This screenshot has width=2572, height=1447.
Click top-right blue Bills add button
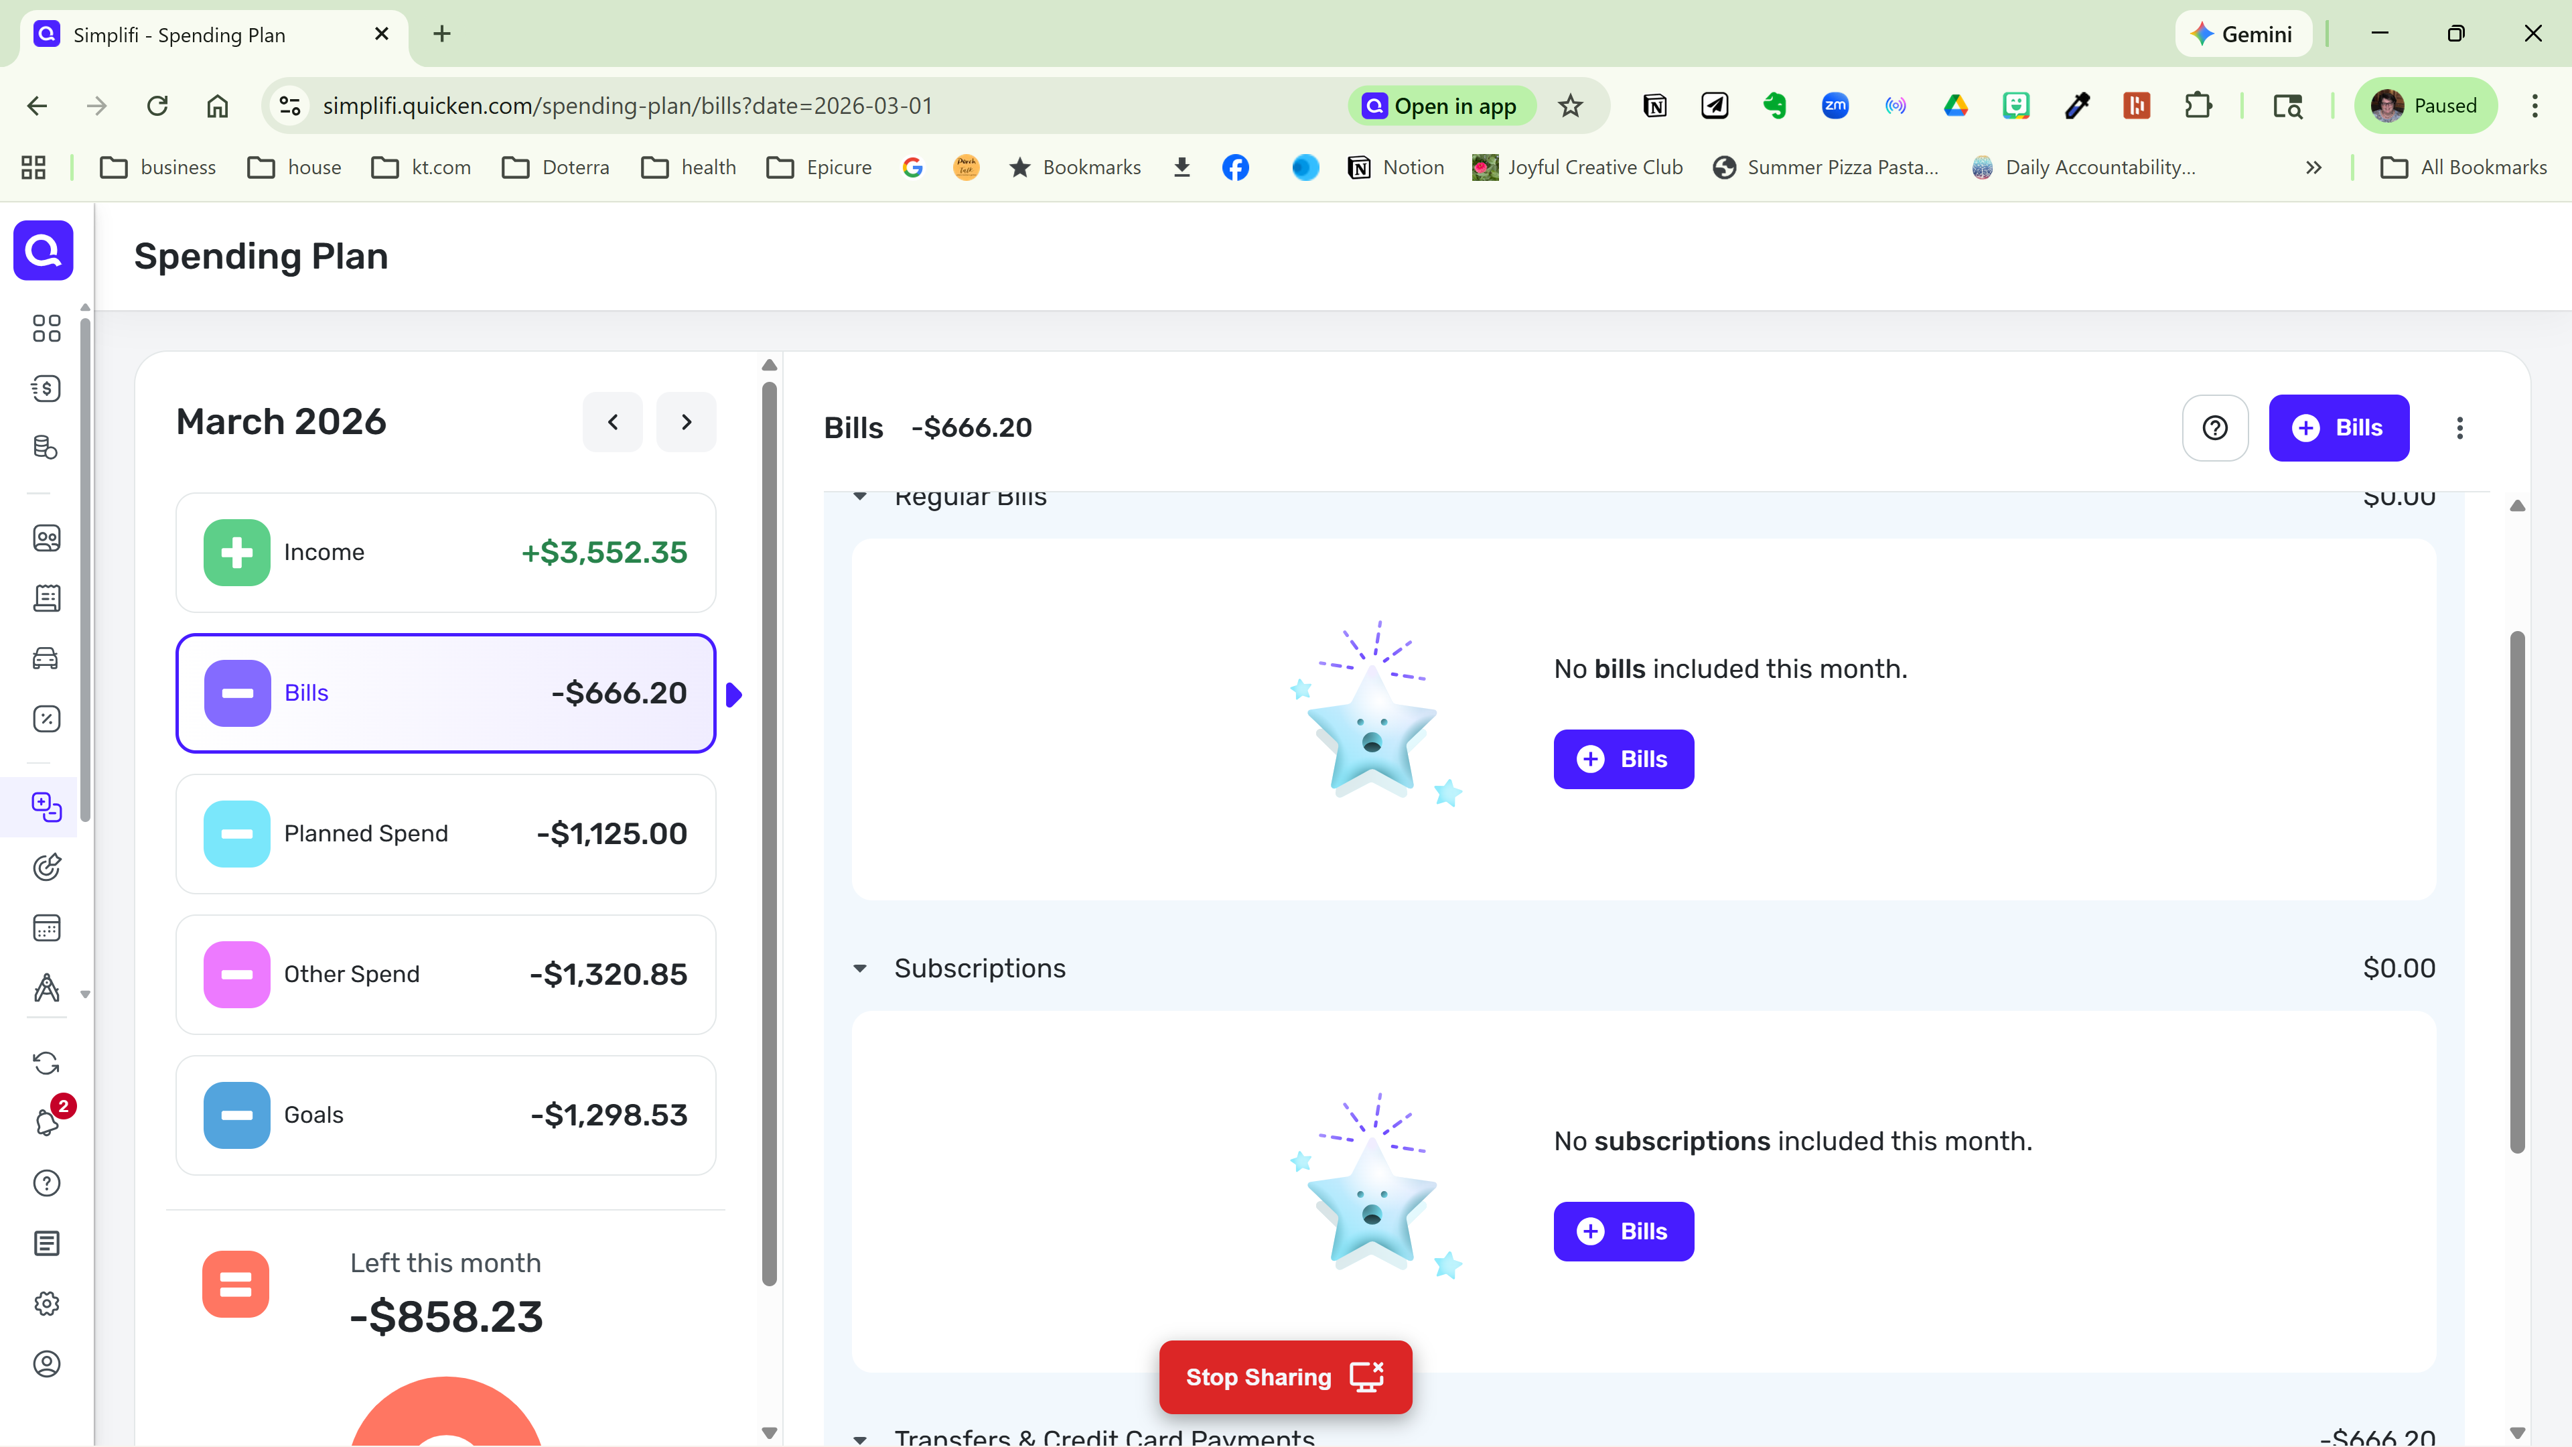(2338, 427)
